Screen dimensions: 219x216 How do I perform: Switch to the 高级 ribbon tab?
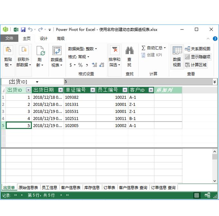tap(60, 38)
